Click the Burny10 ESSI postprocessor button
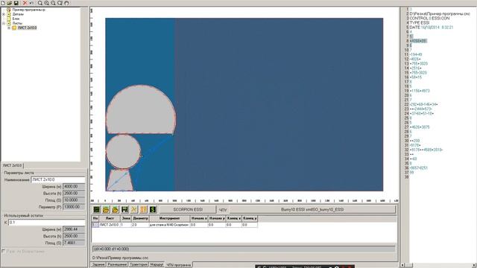 [x=312, y=209]
